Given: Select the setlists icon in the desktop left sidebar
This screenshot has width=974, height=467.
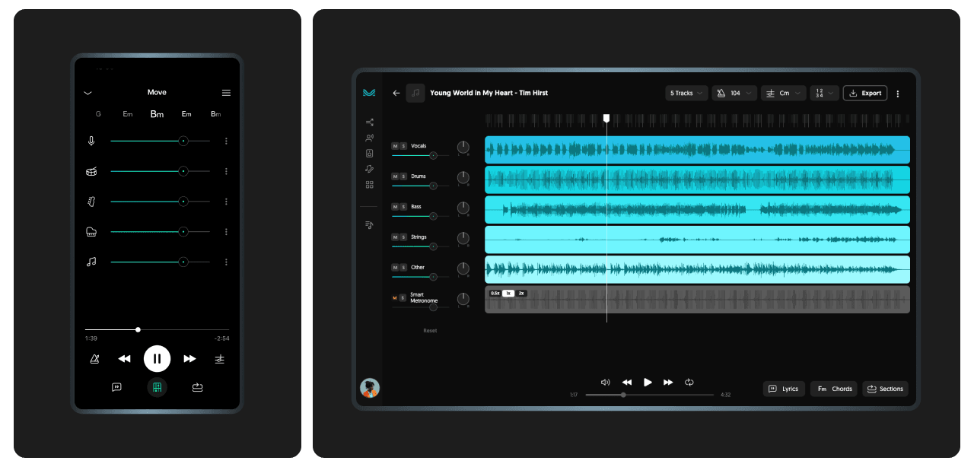Looking at the screenshot, I should coord(369,224).
